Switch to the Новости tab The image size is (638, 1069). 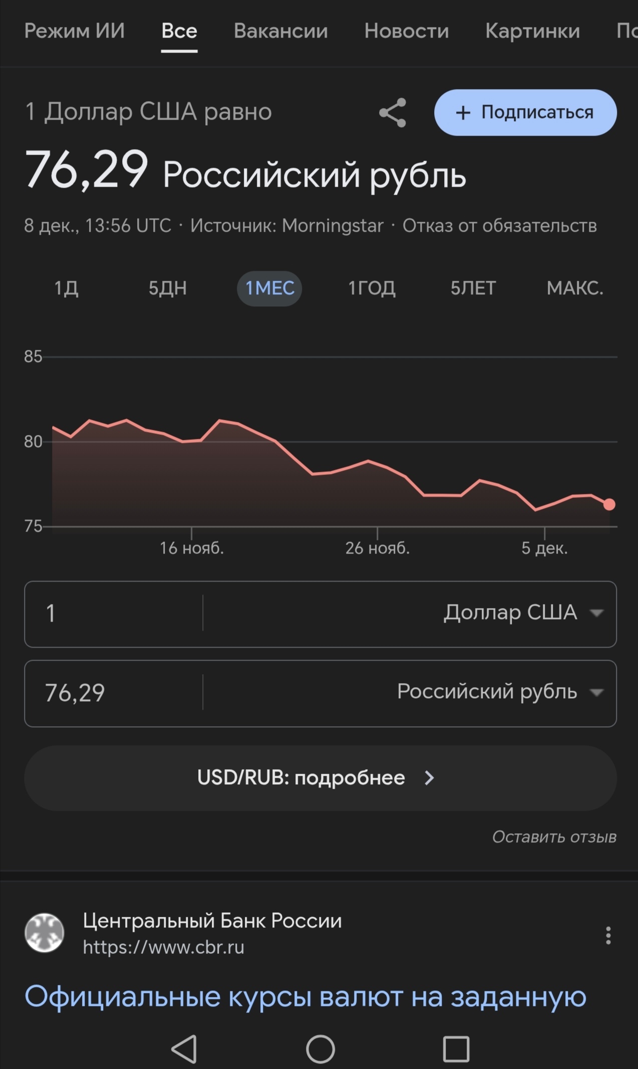tap(406, 31)
